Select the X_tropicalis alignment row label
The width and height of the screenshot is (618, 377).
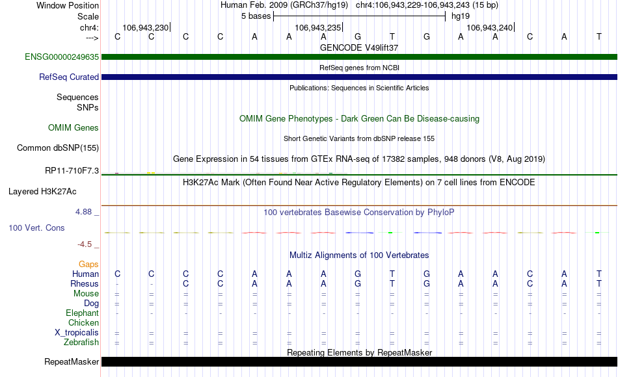(x=77, y=333)
